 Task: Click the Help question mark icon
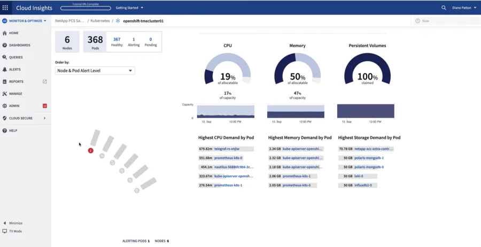tap(5, 130)
